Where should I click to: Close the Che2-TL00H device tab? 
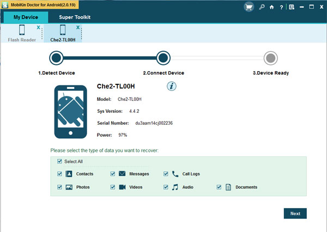[x=78, y=27]
